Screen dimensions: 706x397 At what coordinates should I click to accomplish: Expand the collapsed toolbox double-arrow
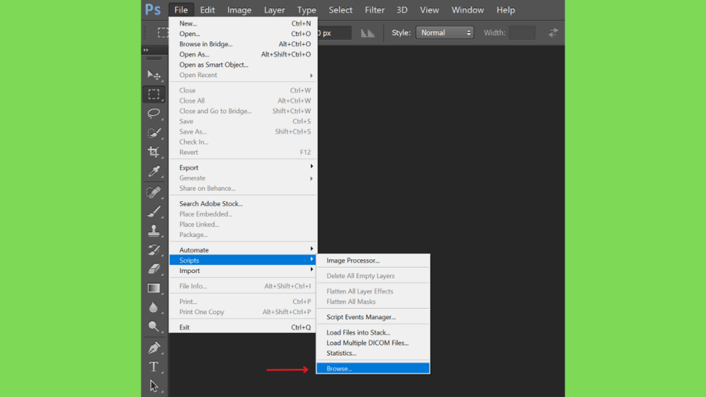pyautogui.click(x=146, y=50)
